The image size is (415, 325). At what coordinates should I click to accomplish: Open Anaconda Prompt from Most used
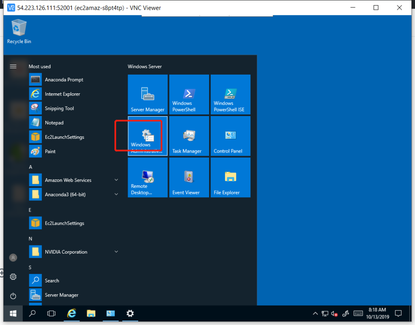coord(64,80)
